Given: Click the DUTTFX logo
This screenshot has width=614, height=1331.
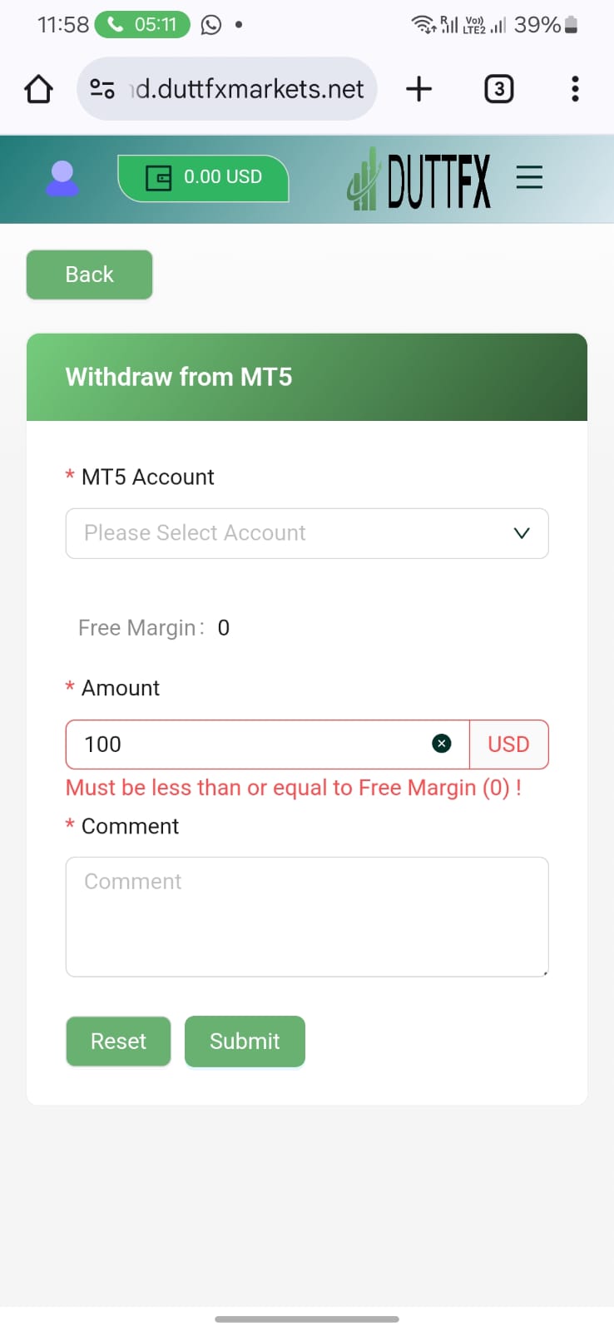Looking at the screenshot, I should pyautogui.click(x=420, y=179).
